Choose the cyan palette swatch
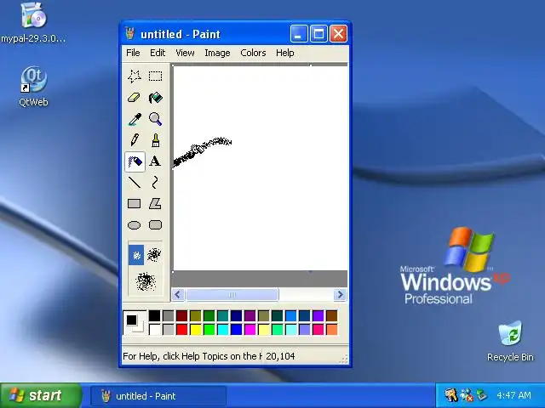The image size is (545, 408). tap(223, 329)
